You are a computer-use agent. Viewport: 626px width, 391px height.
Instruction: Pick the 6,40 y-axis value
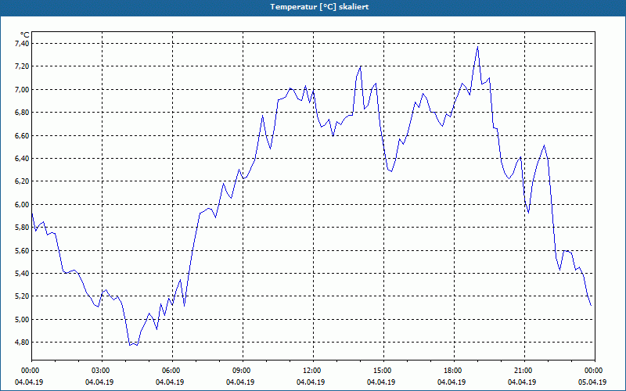(22, 159)
